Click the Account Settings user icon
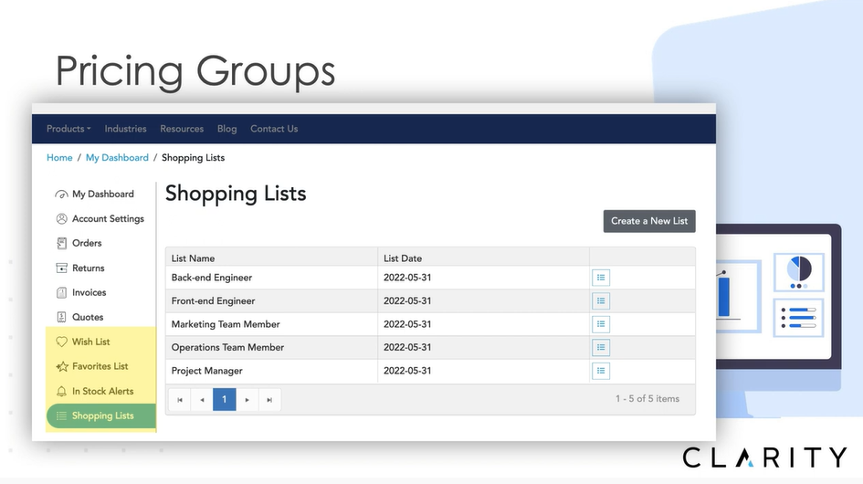 62,218
